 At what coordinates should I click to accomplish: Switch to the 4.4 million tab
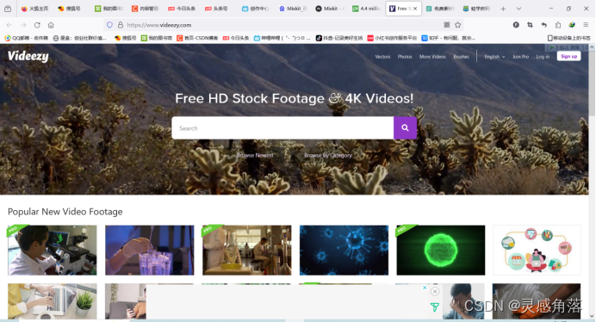click(x=366, y=9)
